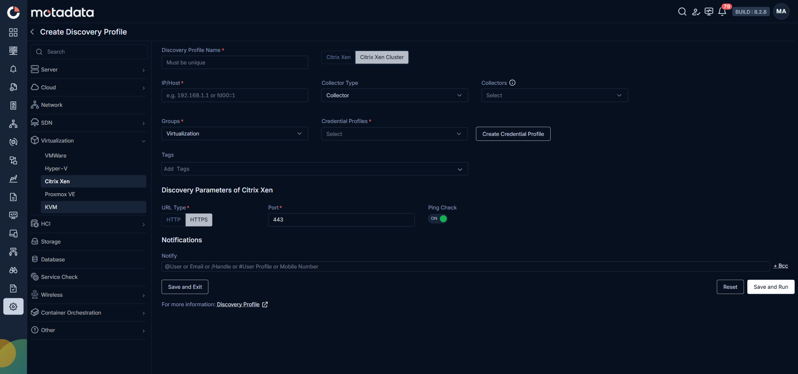Open the topology icon in left rail

tap(13, 124)
